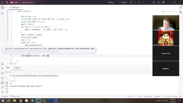Change the 4 spaces indentation setting
This screenshot has width=183, height=103.
[157, 96]
